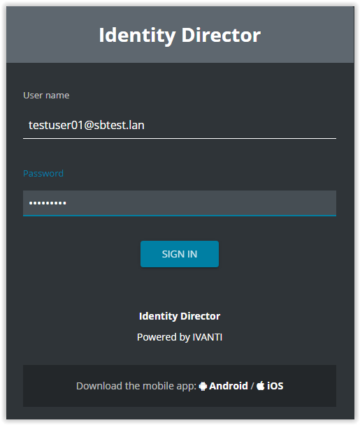
Task: Click 'Identity Director' text below sign in
Action: [x=180, y=316]
